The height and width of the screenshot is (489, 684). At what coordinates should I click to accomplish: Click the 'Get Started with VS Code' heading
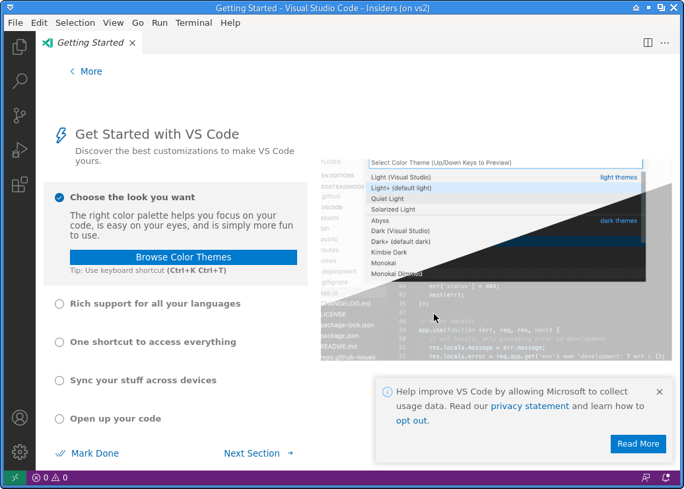pyautogui.click(x=157, y=134)
